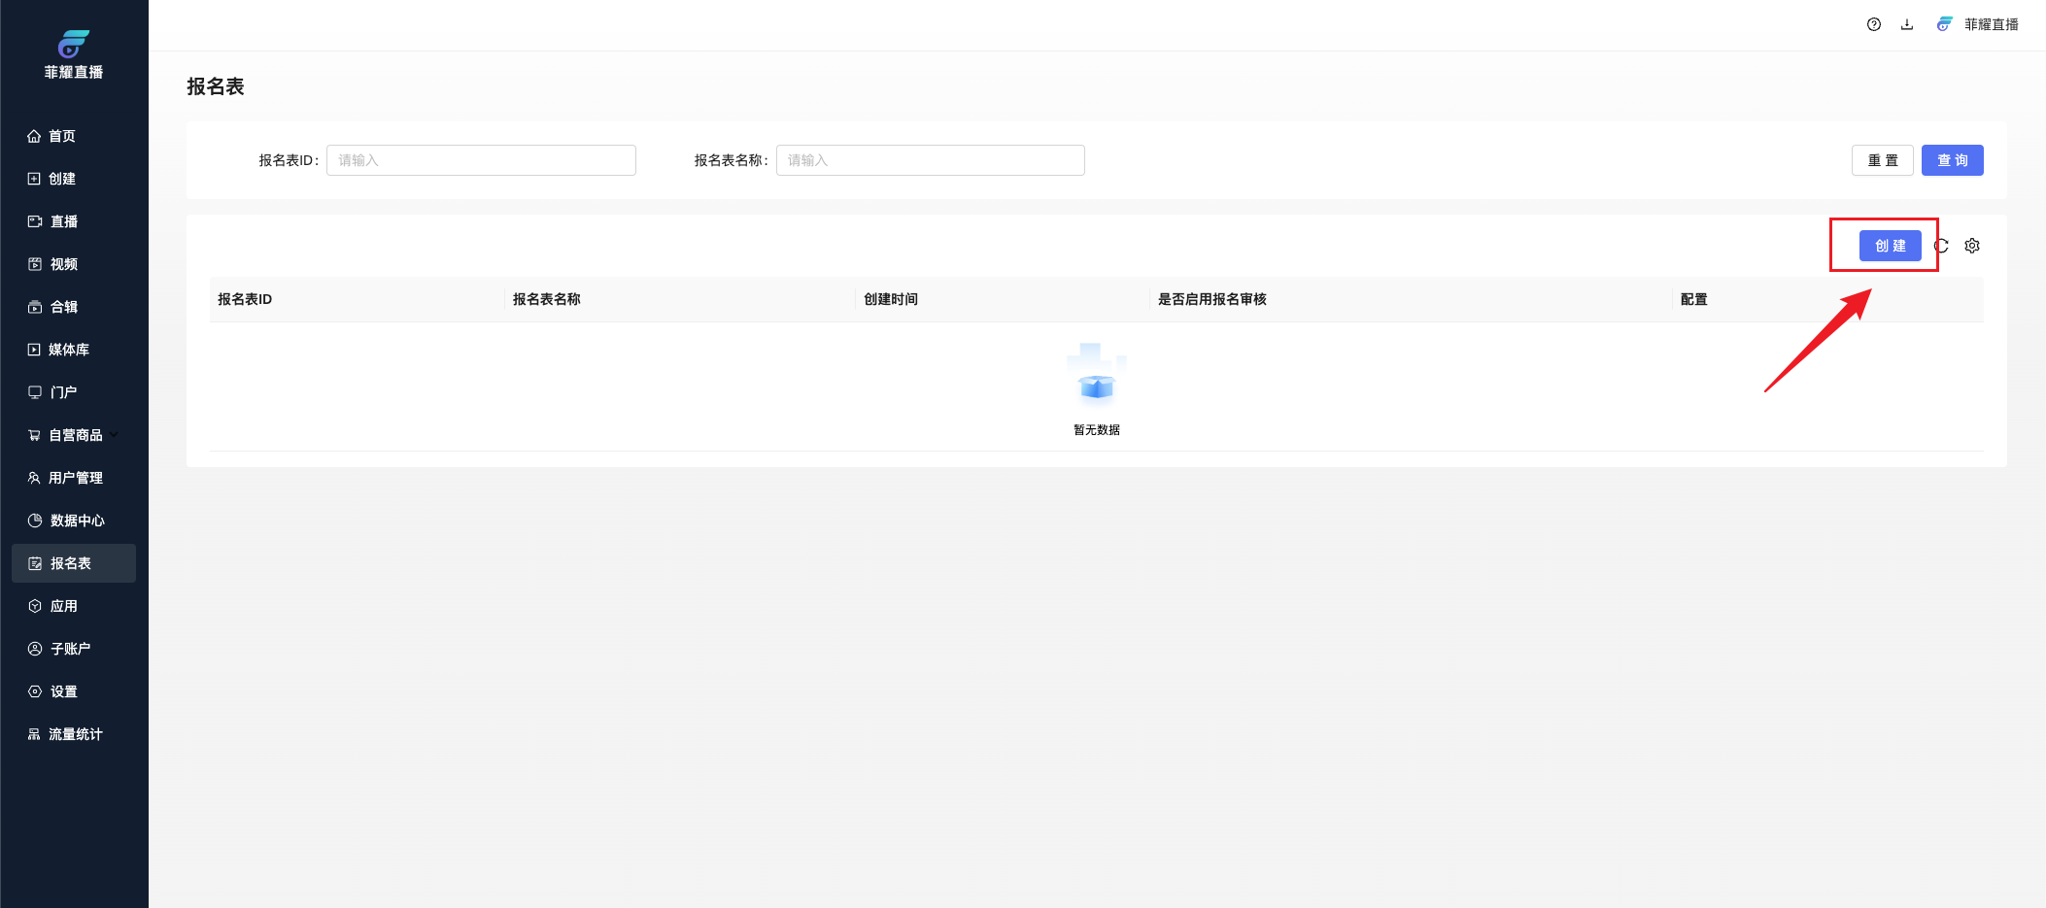Open the 菲耀直播 account menu at top right
2046x908 pixels.
click(x=1978, y=24)
